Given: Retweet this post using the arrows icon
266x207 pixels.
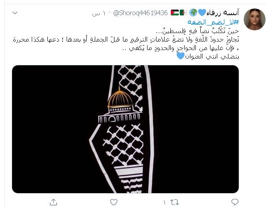Looking at the screenshot, I should point(174,202).
